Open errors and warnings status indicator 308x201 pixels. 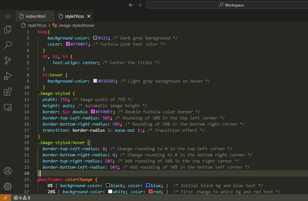pos(22,198)
